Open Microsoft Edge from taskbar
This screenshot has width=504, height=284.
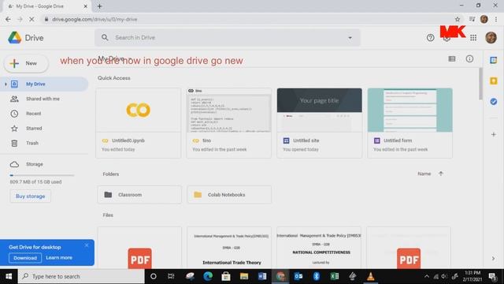point(208,276)
